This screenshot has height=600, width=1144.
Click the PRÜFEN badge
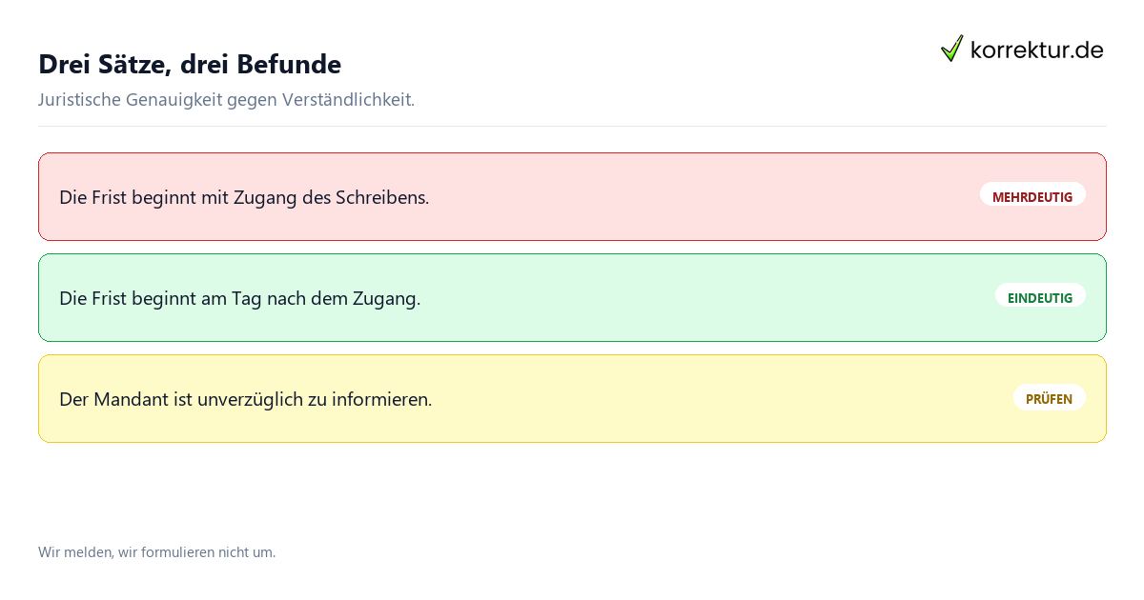point(1049,399)
